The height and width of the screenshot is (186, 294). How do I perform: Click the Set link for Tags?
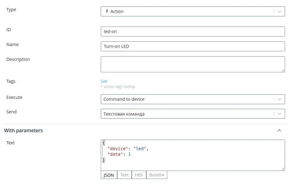coord(104,81)
